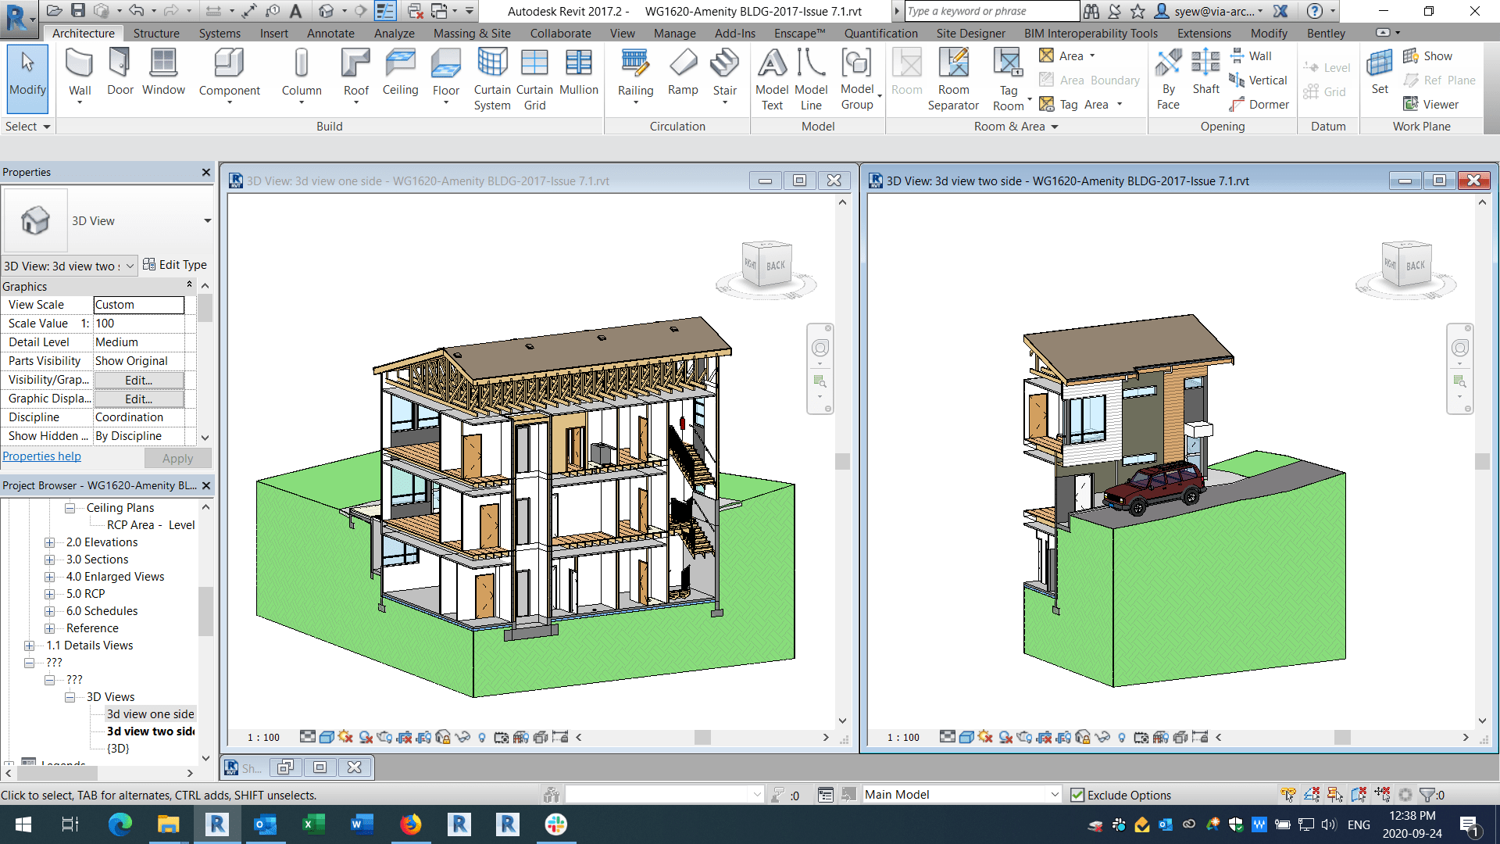Open the Massing & Site tab
The width and height of the screenshot is (1500, 844).
tap(471, 33)
